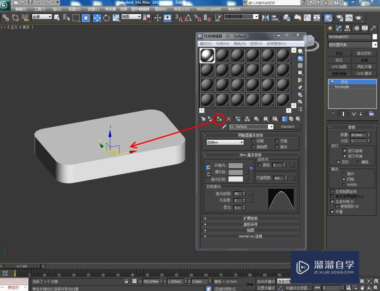The width and height of the screenshot is (380, 291).
Task: Click the Show Map in Viewport checker icon
Action: (x=275, y=119)
